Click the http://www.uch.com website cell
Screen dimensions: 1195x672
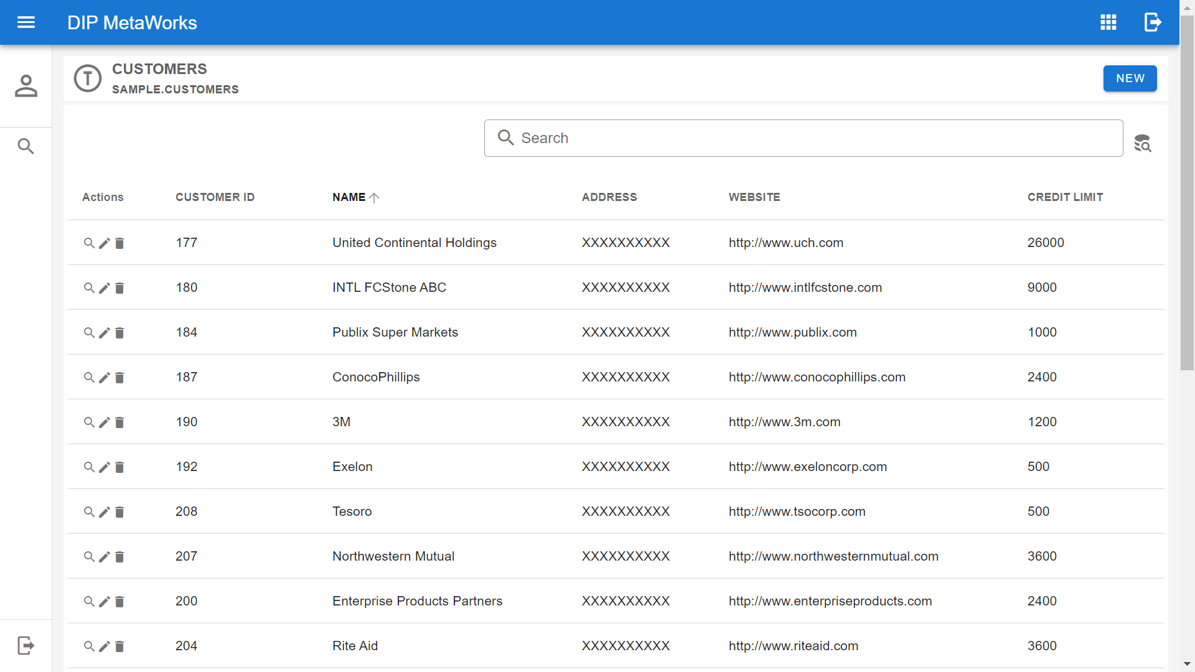[786, 243]
